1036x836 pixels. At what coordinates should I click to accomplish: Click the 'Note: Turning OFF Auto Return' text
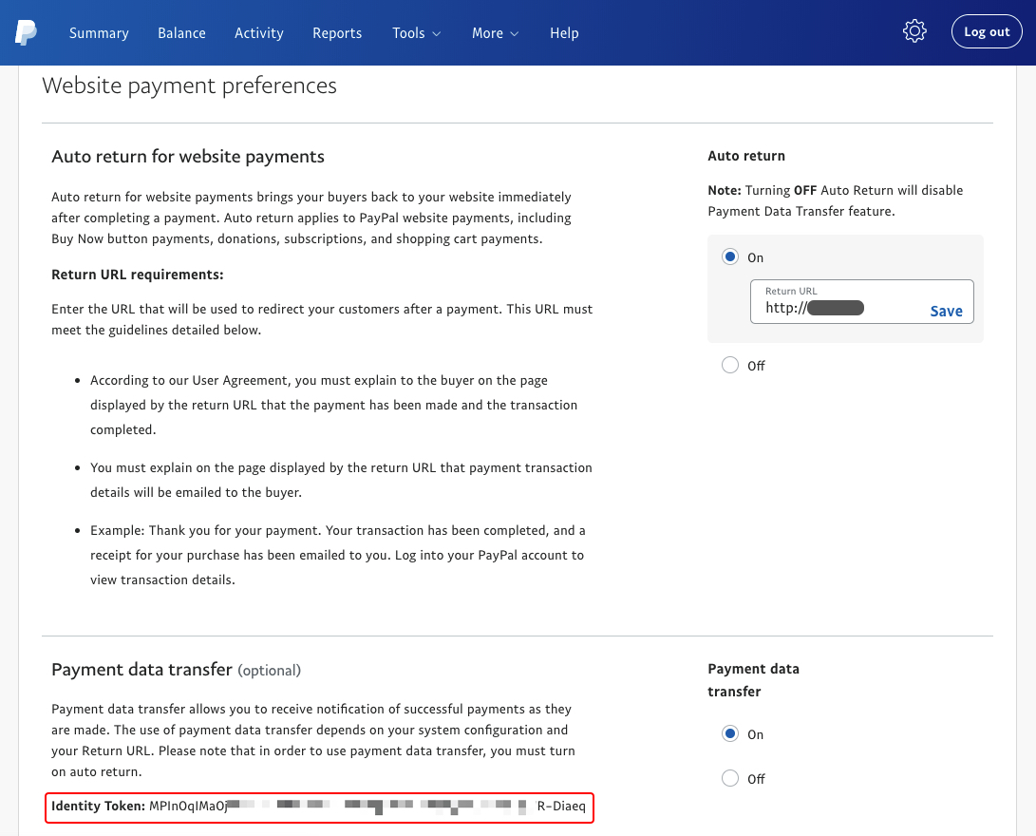835,200
